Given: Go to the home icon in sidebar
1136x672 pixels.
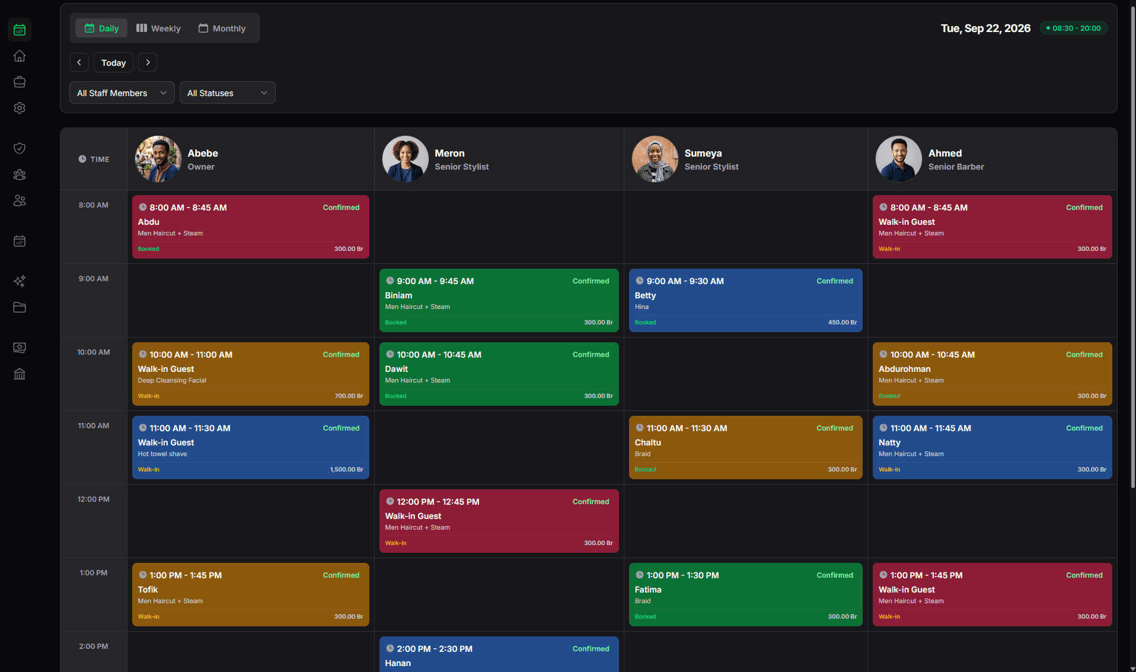Looking at the screenshot, I should pos(20,56).
